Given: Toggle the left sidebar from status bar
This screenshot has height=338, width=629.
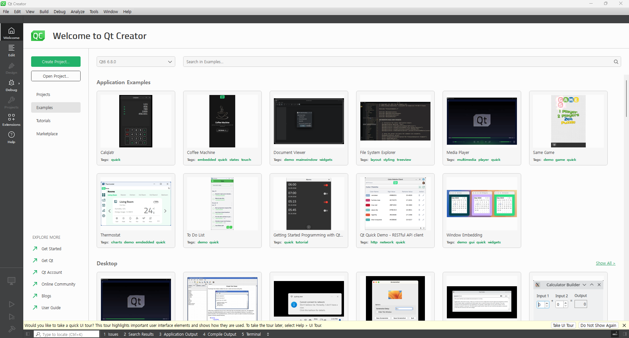Looking at the screenshot, I should (x=28, y=334).
